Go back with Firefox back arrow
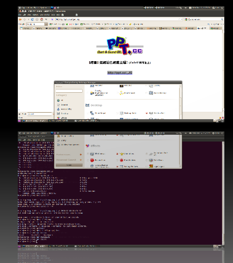 point(20,20)
